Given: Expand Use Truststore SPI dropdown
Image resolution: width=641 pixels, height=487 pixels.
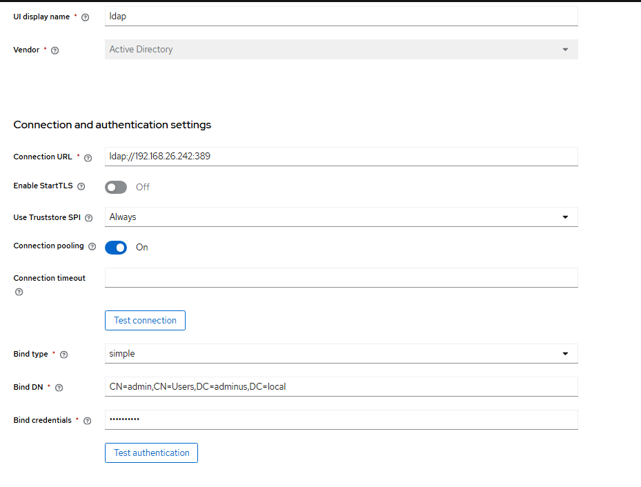Looking at the screenshot, I should [x=341, y=217].
